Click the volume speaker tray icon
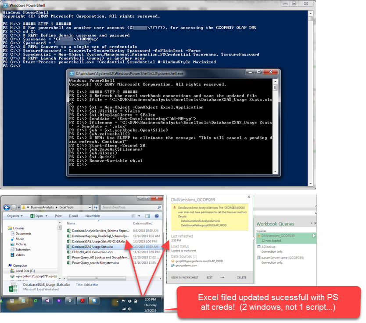The width and height of the screenshot is (366, 323). [x=129, y=309]
